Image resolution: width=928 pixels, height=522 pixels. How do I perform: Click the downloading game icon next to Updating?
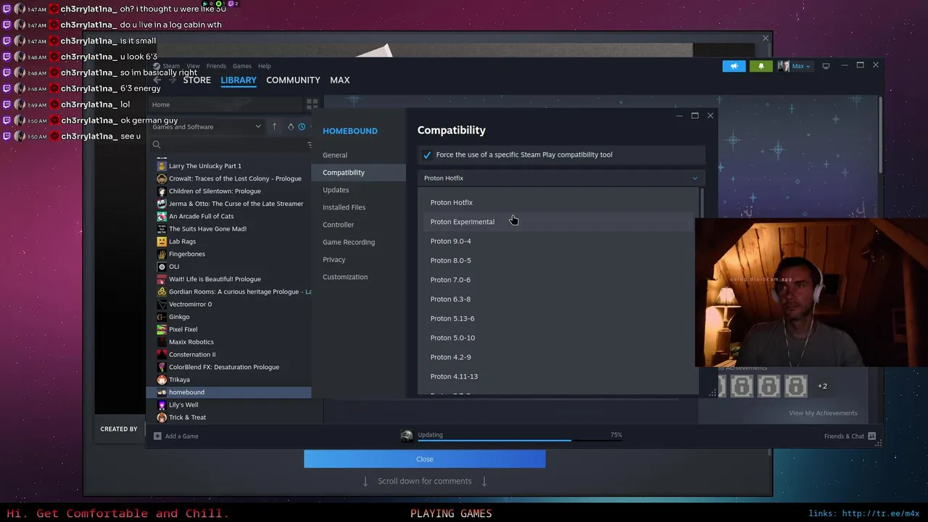click(407, 436)
